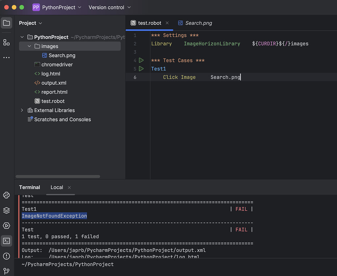Open the Python Console tool window

[6, 195]
